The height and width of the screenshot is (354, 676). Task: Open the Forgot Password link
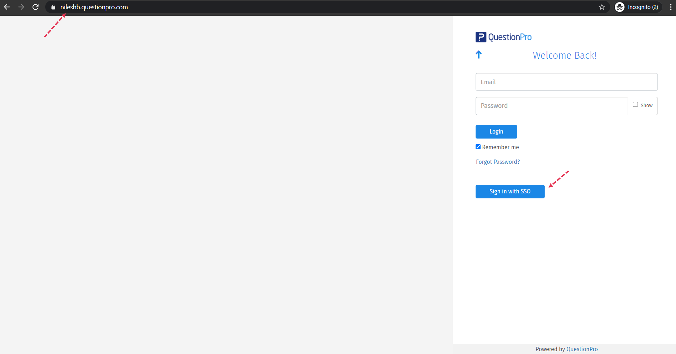pos(497,161)
